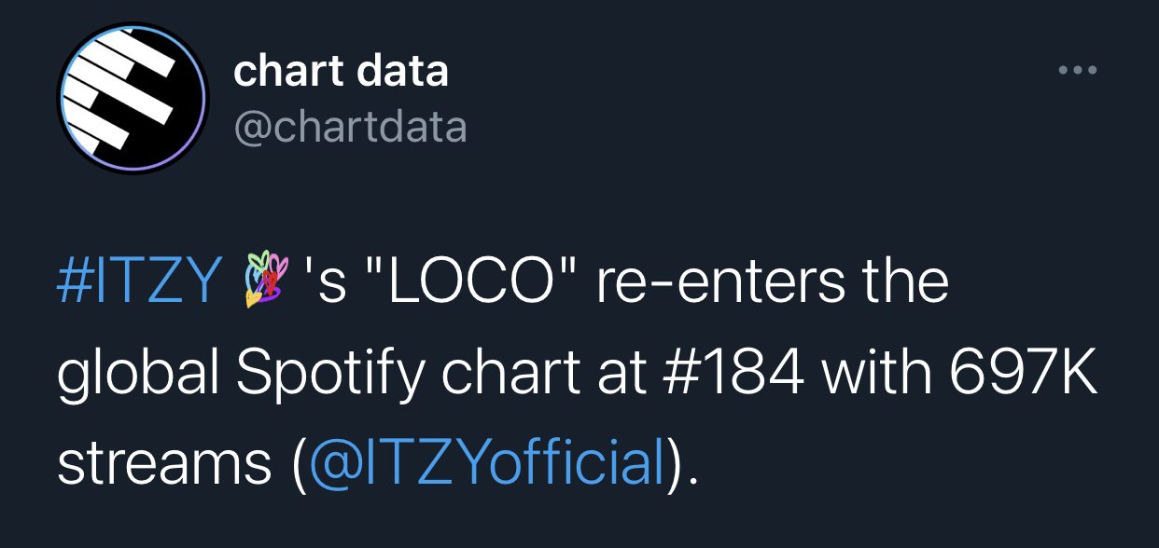This screenshot has width=1159, height=548.
Task: Click the chart data display name
Action: click(x=341, y=71)
